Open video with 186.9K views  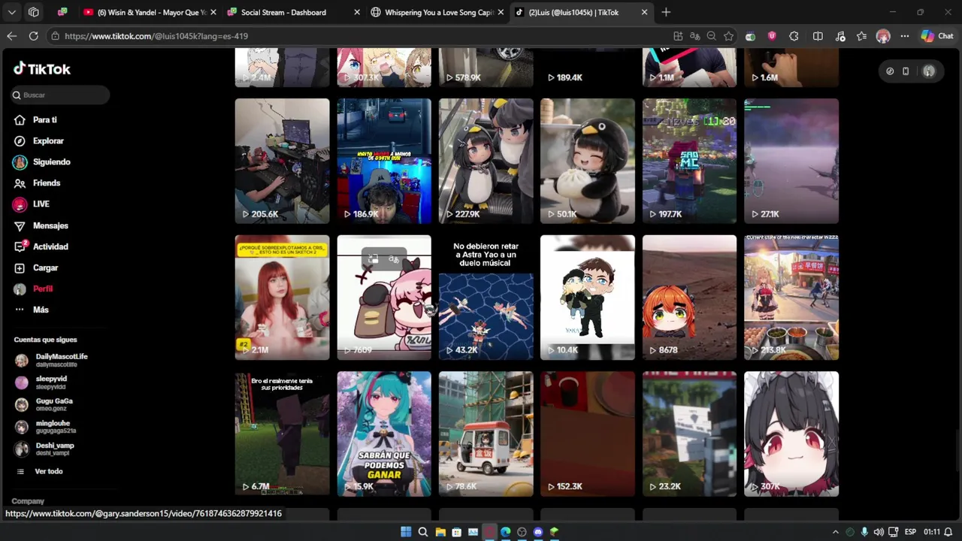[384, 161]
